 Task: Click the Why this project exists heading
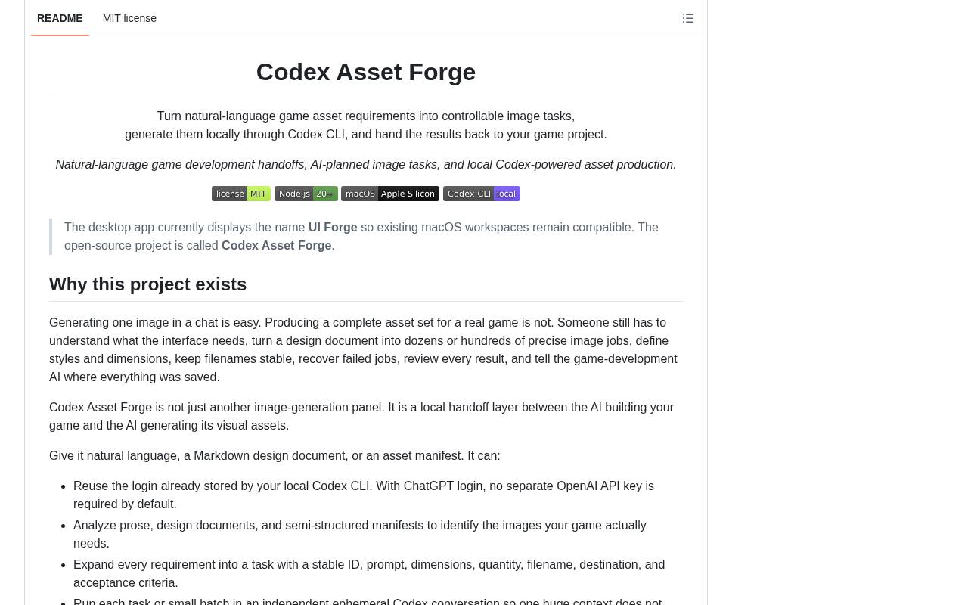click(148, 284)
